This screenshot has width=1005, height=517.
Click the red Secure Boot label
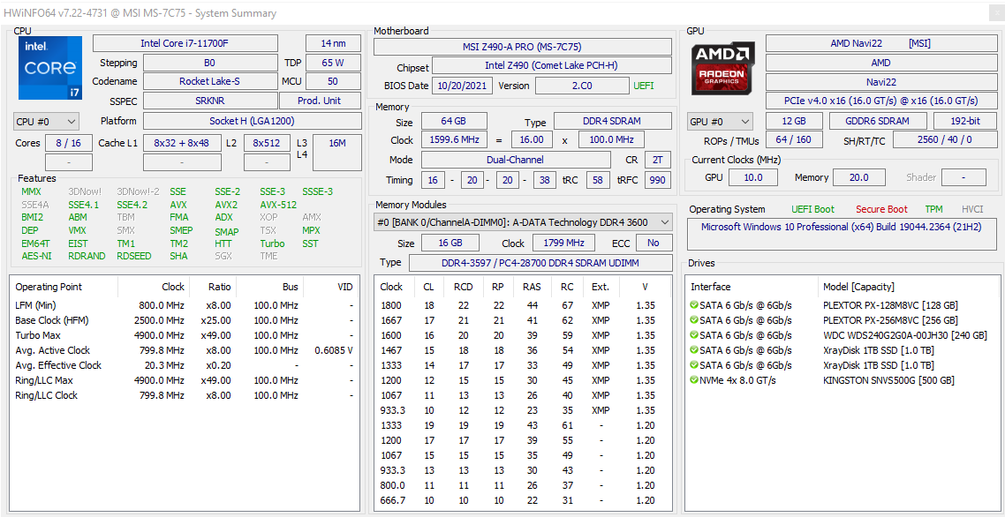881,209
